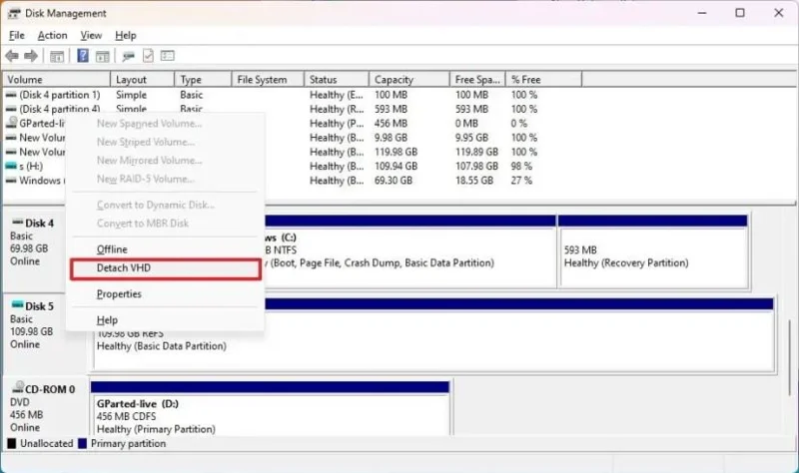Select the Disk 5 Basic Data Partition block

433,334
